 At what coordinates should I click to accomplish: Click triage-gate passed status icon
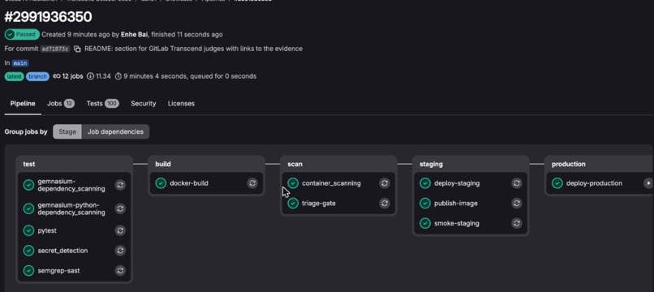(x=293, y=203)
